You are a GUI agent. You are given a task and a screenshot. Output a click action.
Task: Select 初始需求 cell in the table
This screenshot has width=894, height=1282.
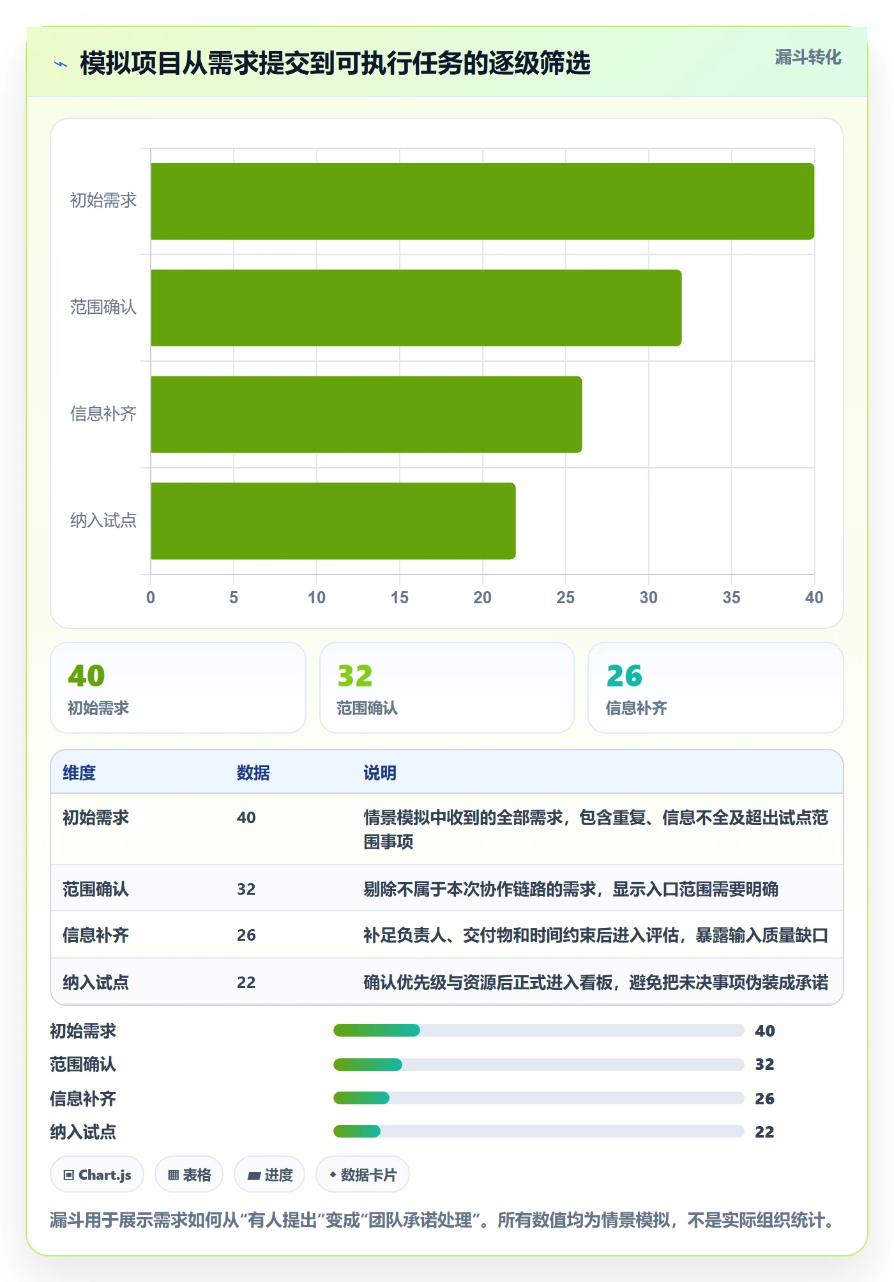pyautogui.click(x=96, y=817)
